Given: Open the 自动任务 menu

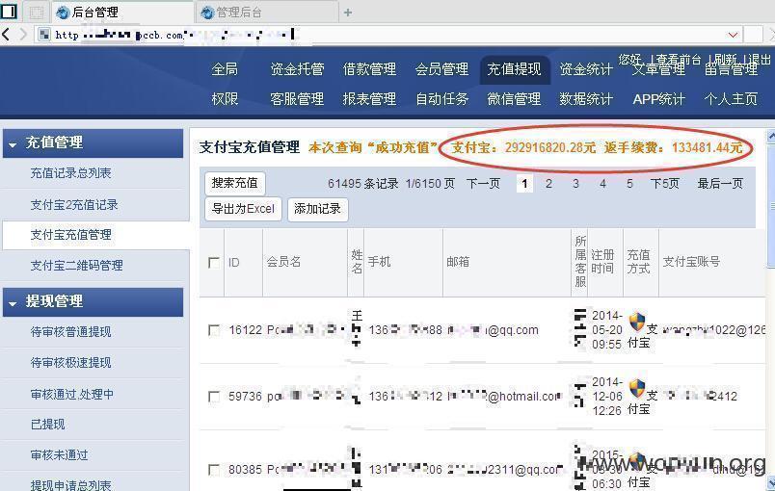Looking at the screenshot, I should pos(441,99).
